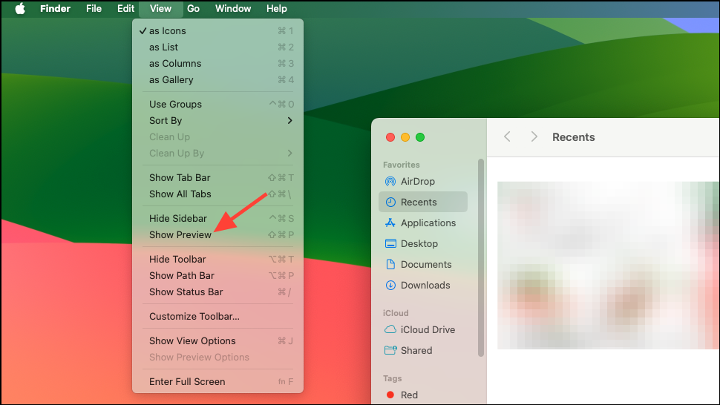Open Desktop from the sidebar

coord(423,243)
